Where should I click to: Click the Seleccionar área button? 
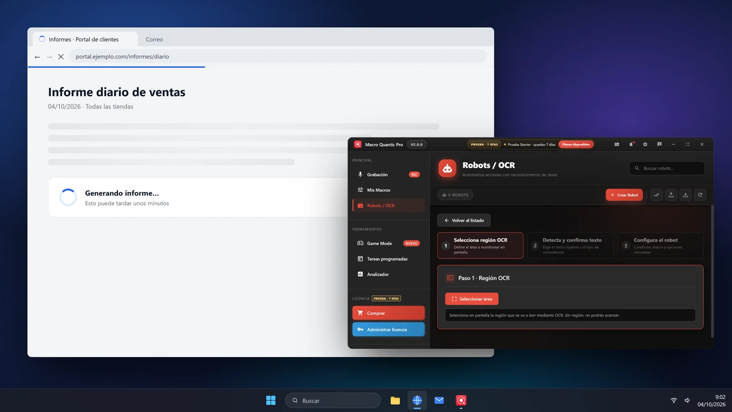click(472, 299)
